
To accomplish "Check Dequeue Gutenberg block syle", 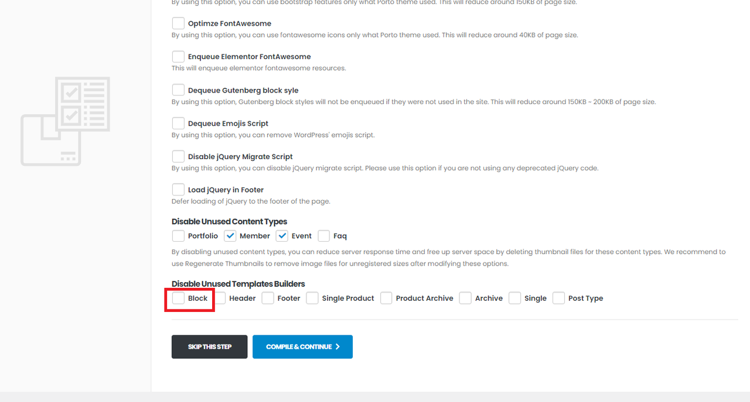I will tap(178, 90).
